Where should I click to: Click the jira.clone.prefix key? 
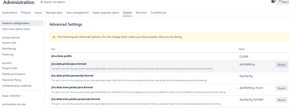pyautogui.click(x=61, y=56)
